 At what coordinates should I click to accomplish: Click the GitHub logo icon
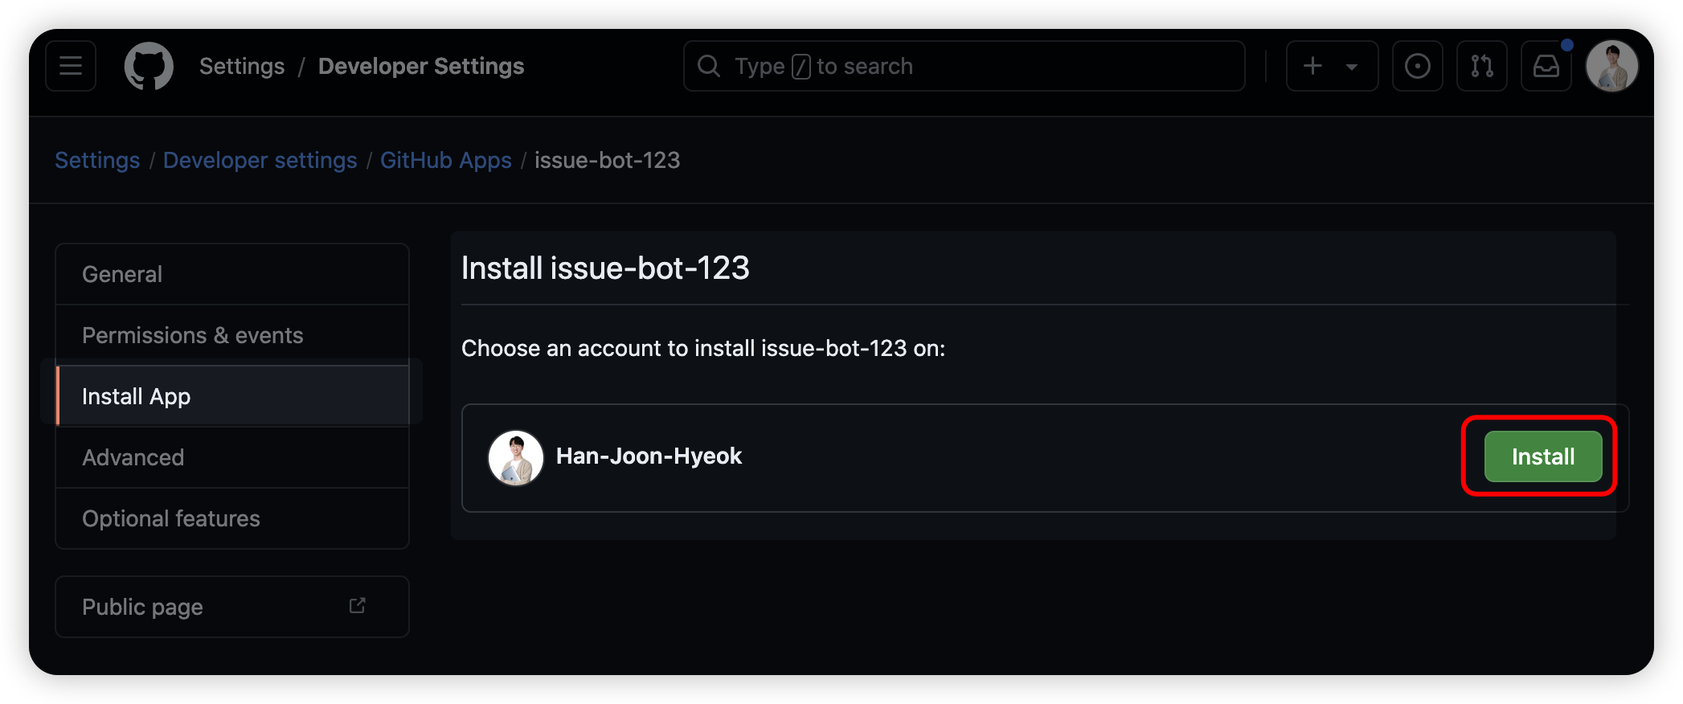pos(149,66)
